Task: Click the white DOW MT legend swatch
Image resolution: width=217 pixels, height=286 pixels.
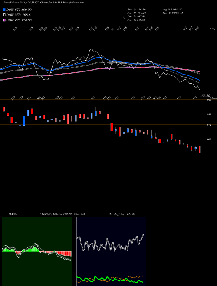Action: click(5, 15)
